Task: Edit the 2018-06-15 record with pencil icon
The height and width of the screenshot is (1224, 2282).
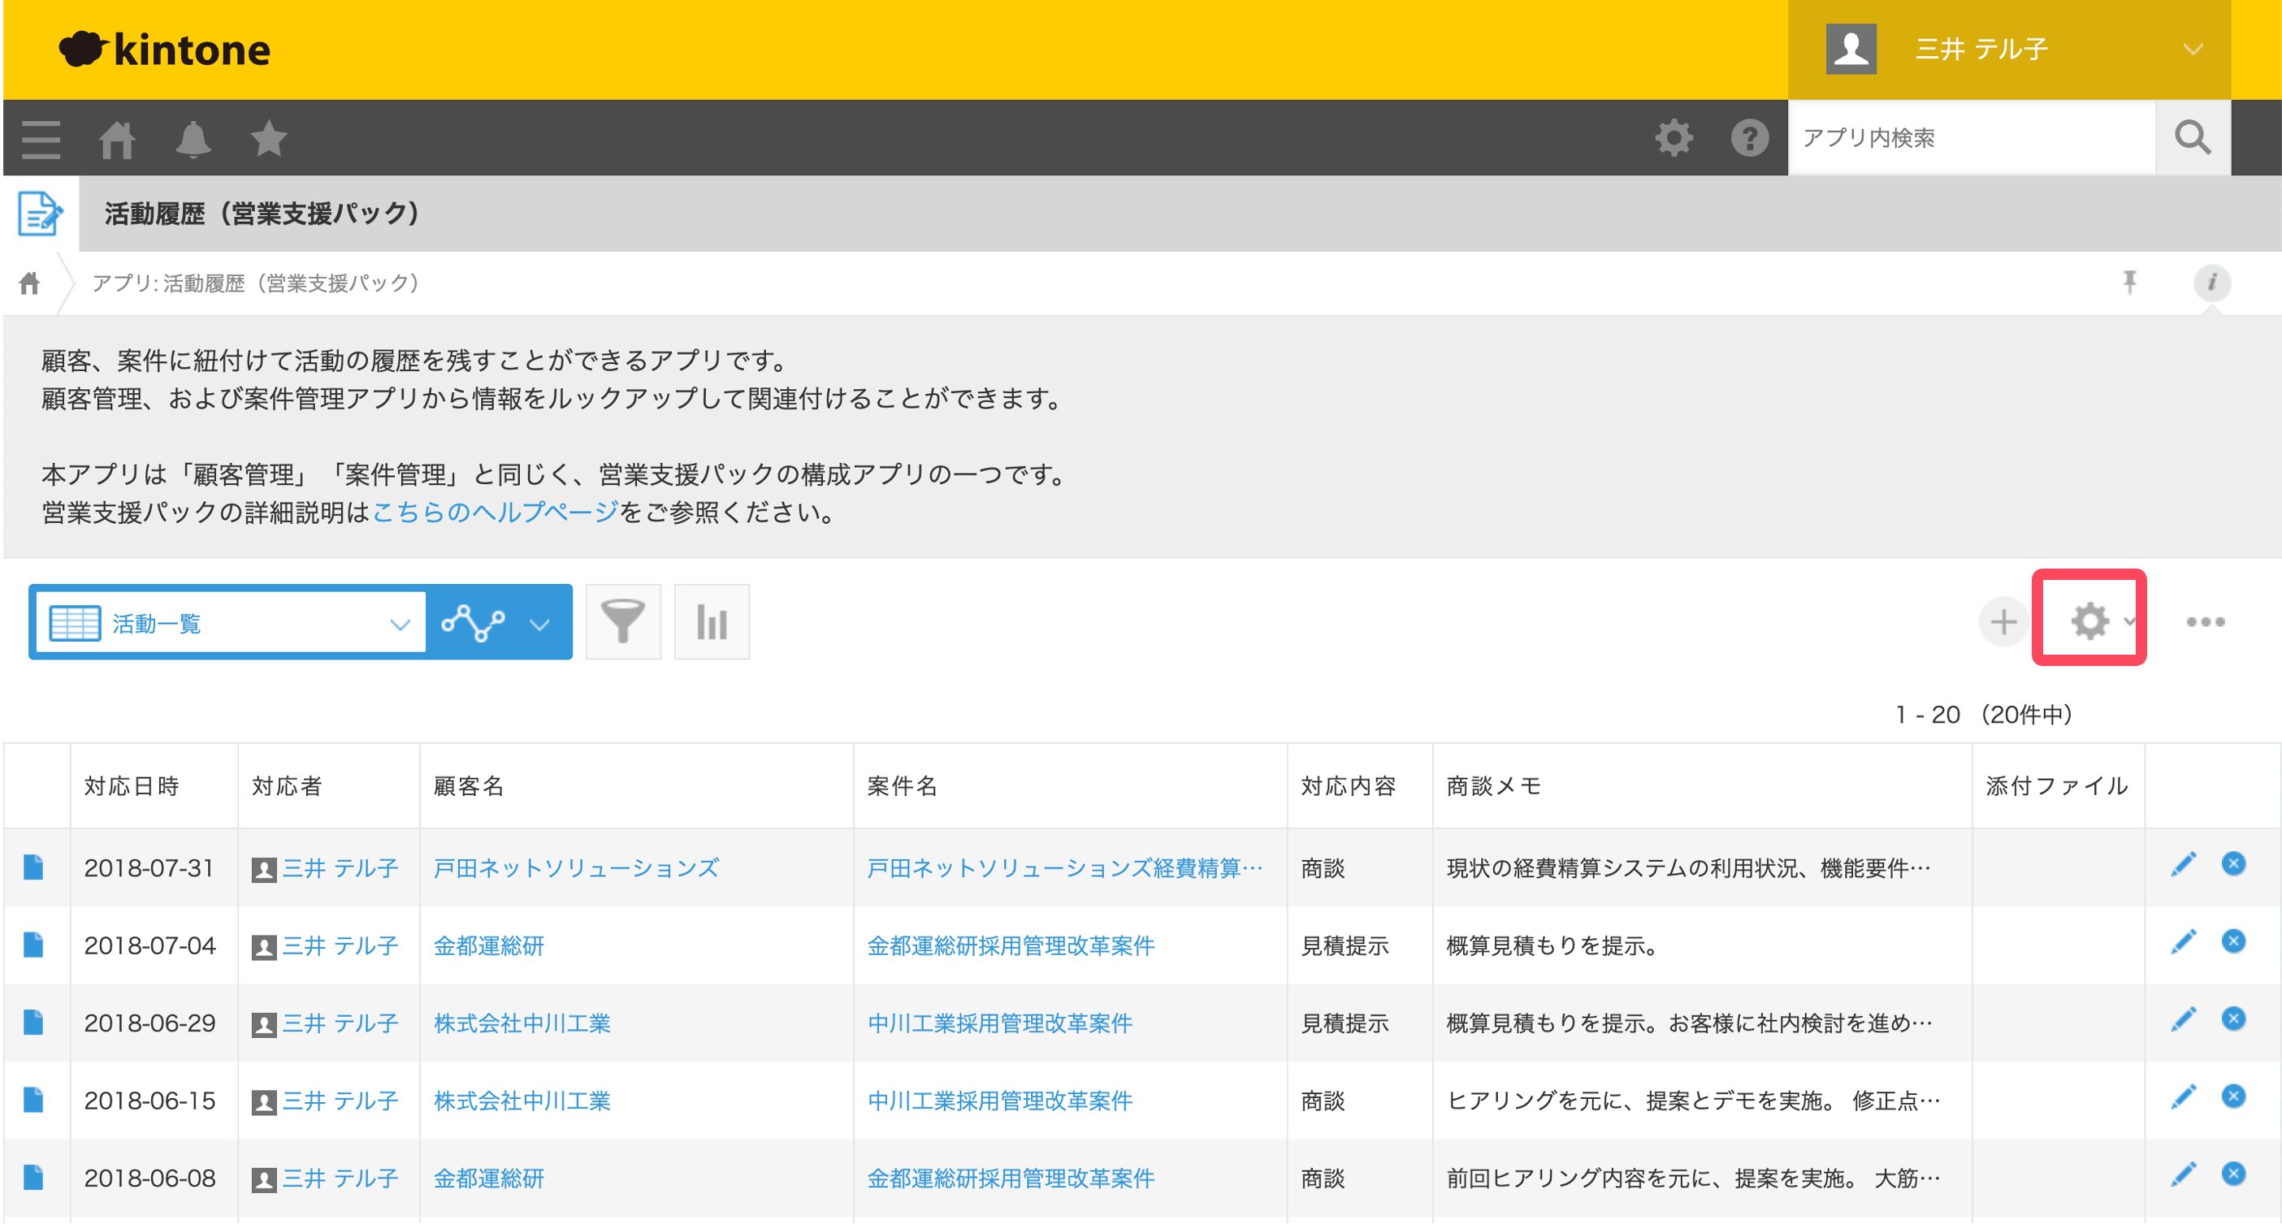Action: coord(2183,1097)
